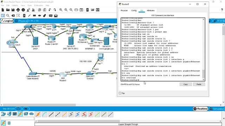The height and width of the screenshot is (126, 225).
Task: Open the Physical tab of Router0
Action: point(124,10)
